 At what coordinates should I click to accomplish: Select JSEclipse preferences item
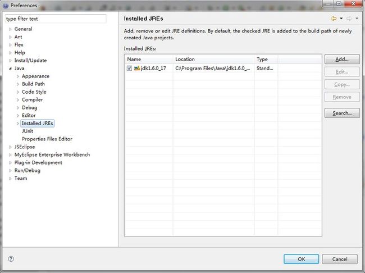pos(25,147)
